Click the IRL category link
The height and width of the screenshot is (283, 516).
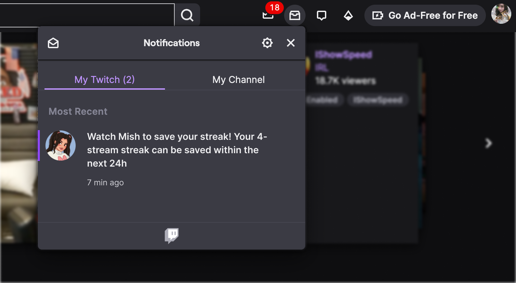click(x=322, y=68)
